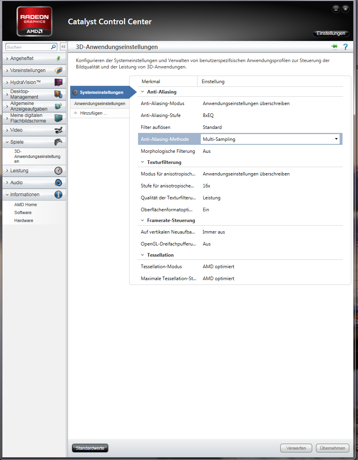Click the Tessellation-Modus AMD optimiert value
358x460 pixels.
[x=218, y=266]
